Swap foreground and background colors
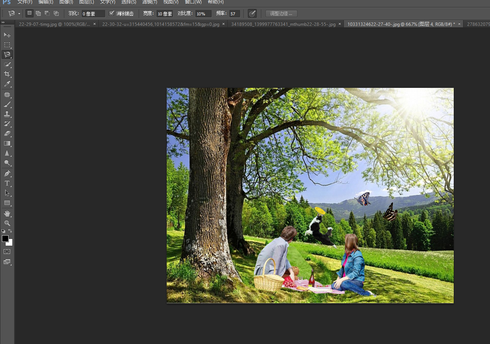 [x=10, y=231]
